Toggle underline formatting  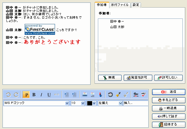coord(49,95)
